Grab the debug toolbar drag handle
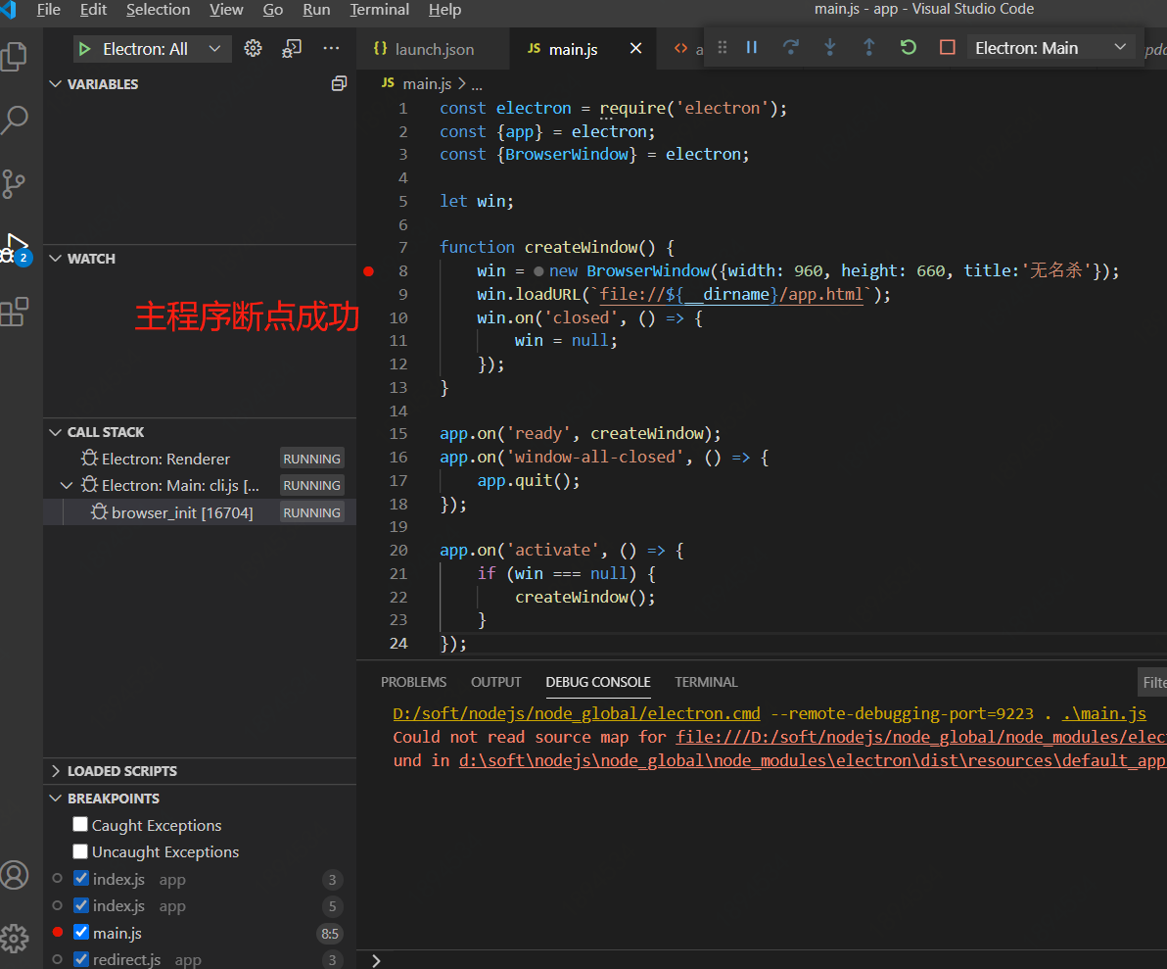 tap(722, 48)
